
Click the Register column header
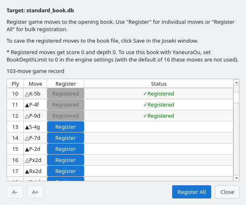point(66,84)
